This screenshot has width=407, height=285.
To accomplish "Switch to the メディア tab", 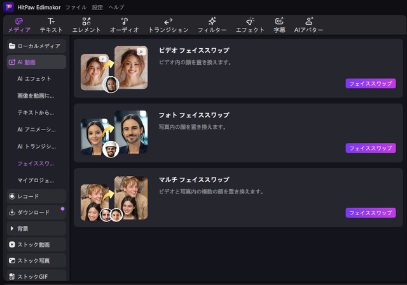I will point(19,25).
